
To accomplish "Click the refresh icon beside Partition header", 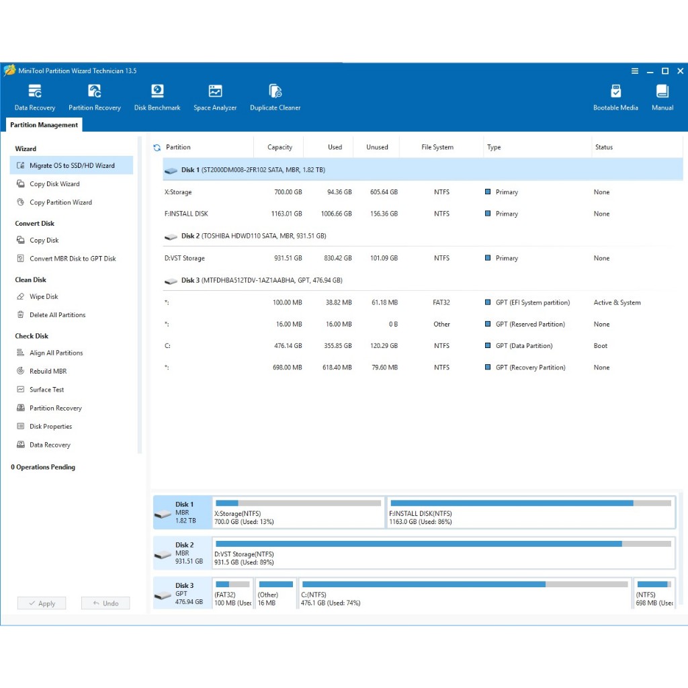I will tap(157, 148).
